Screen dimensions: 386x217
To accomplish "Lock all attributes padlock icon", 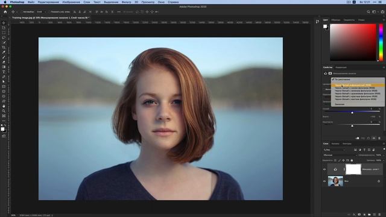I will click(352, 160).
